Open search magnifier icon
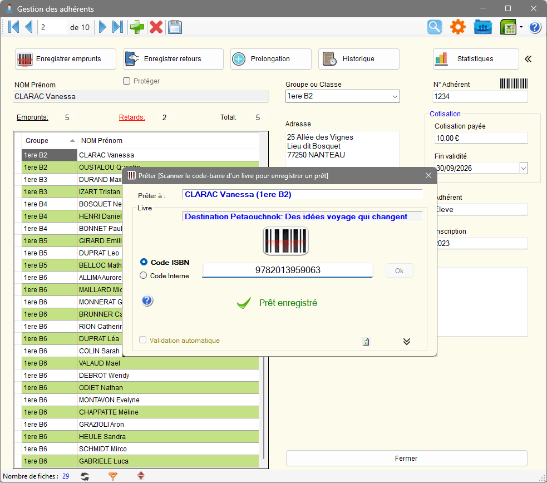Viewport: 547px width, 483px height. (x=435, y=27)
